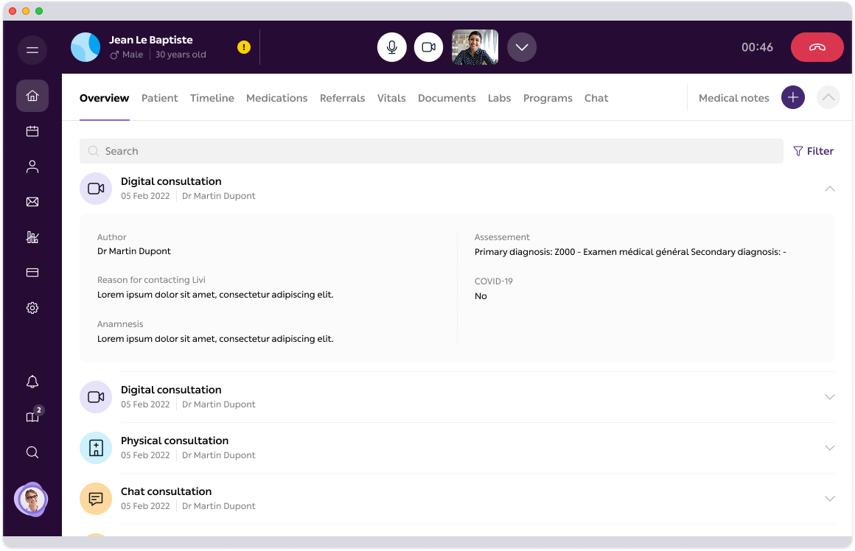Screen dimensions: 855x551
Task: End the call with the red hang-up button
Action: click(817, 47)
